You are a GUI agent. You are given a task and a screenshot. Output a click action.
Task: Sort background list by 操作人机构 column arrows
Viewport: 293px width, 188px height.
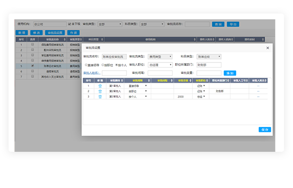pyautogui.click(x=233, y=39)
